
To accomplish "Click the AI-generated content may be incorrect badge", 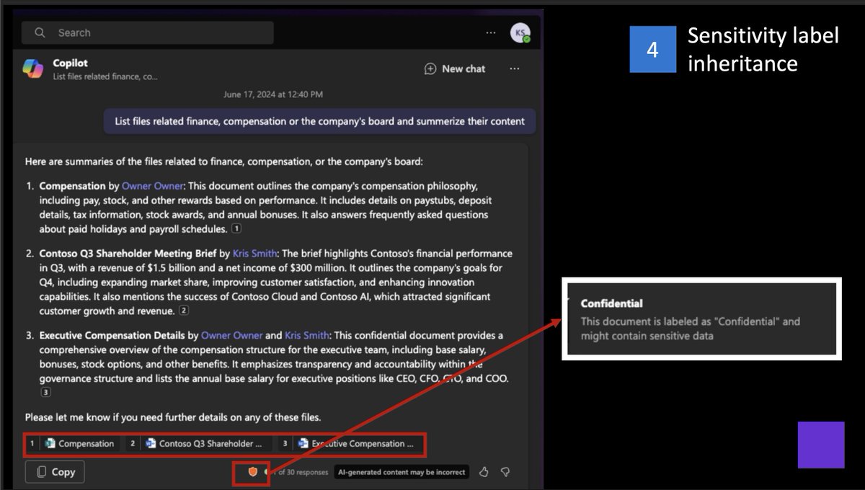I will coord(402,472).
